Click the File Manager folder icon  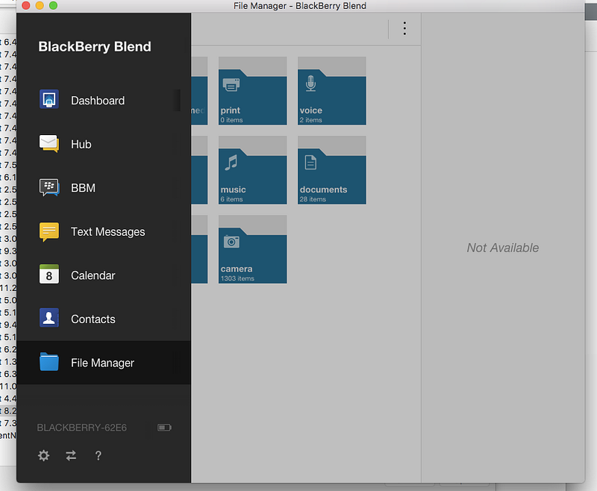point(49,362)
